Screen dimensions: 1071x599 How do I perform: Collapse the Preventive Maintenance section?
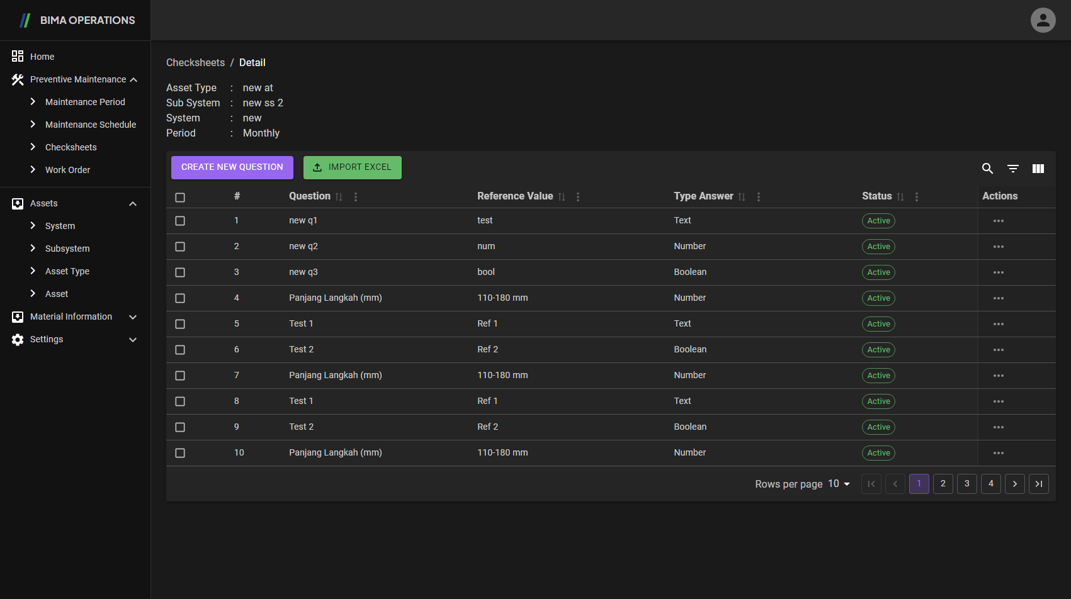pyautogui.click(x=133, y=80)
